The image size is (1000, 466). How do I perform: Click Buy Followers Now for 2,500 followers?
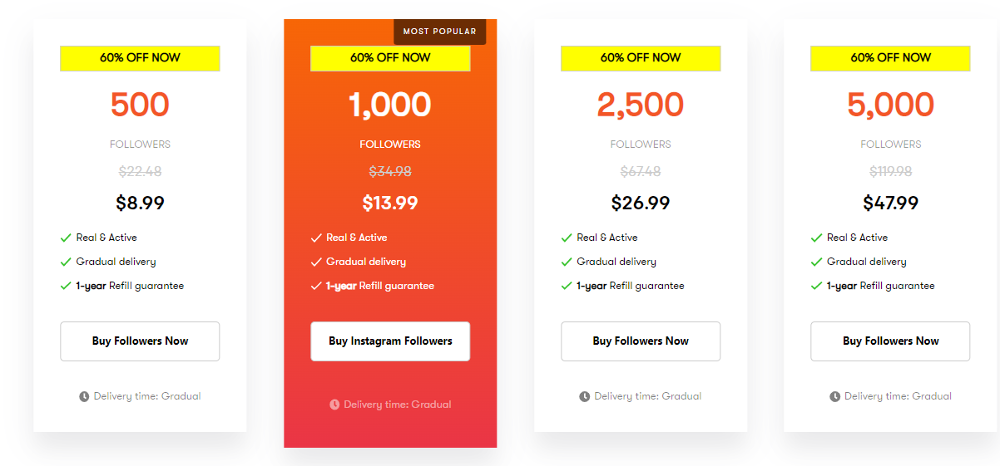coord(641,341)
